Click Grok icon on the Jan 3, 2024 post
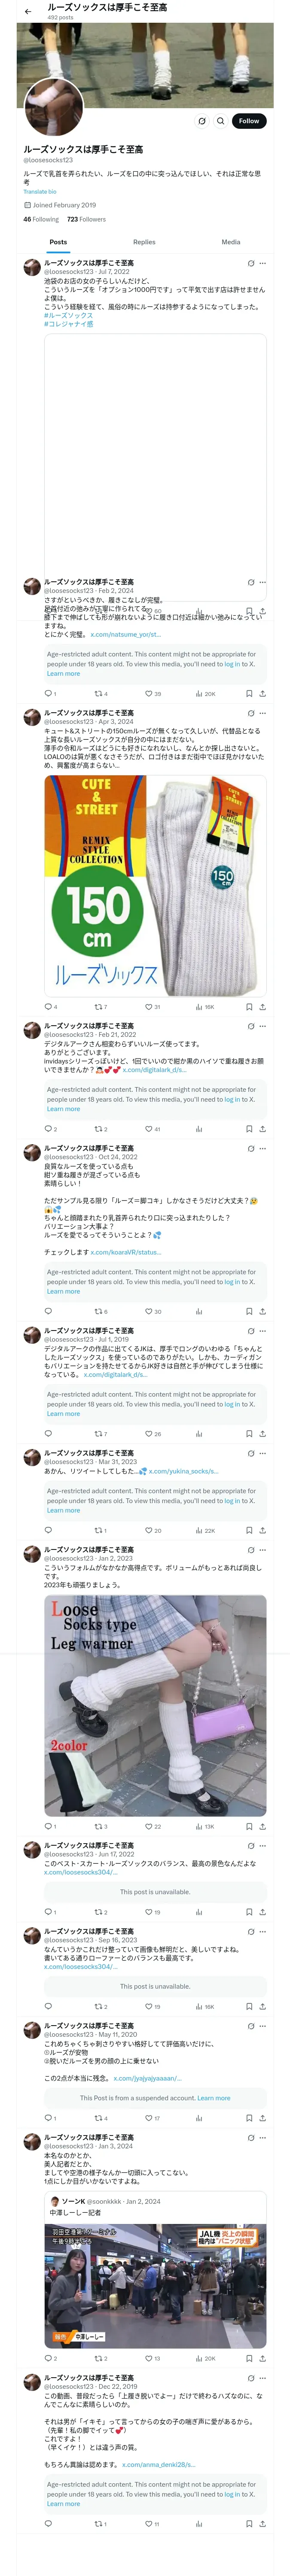290x2576 pixels. (251, 2137)
